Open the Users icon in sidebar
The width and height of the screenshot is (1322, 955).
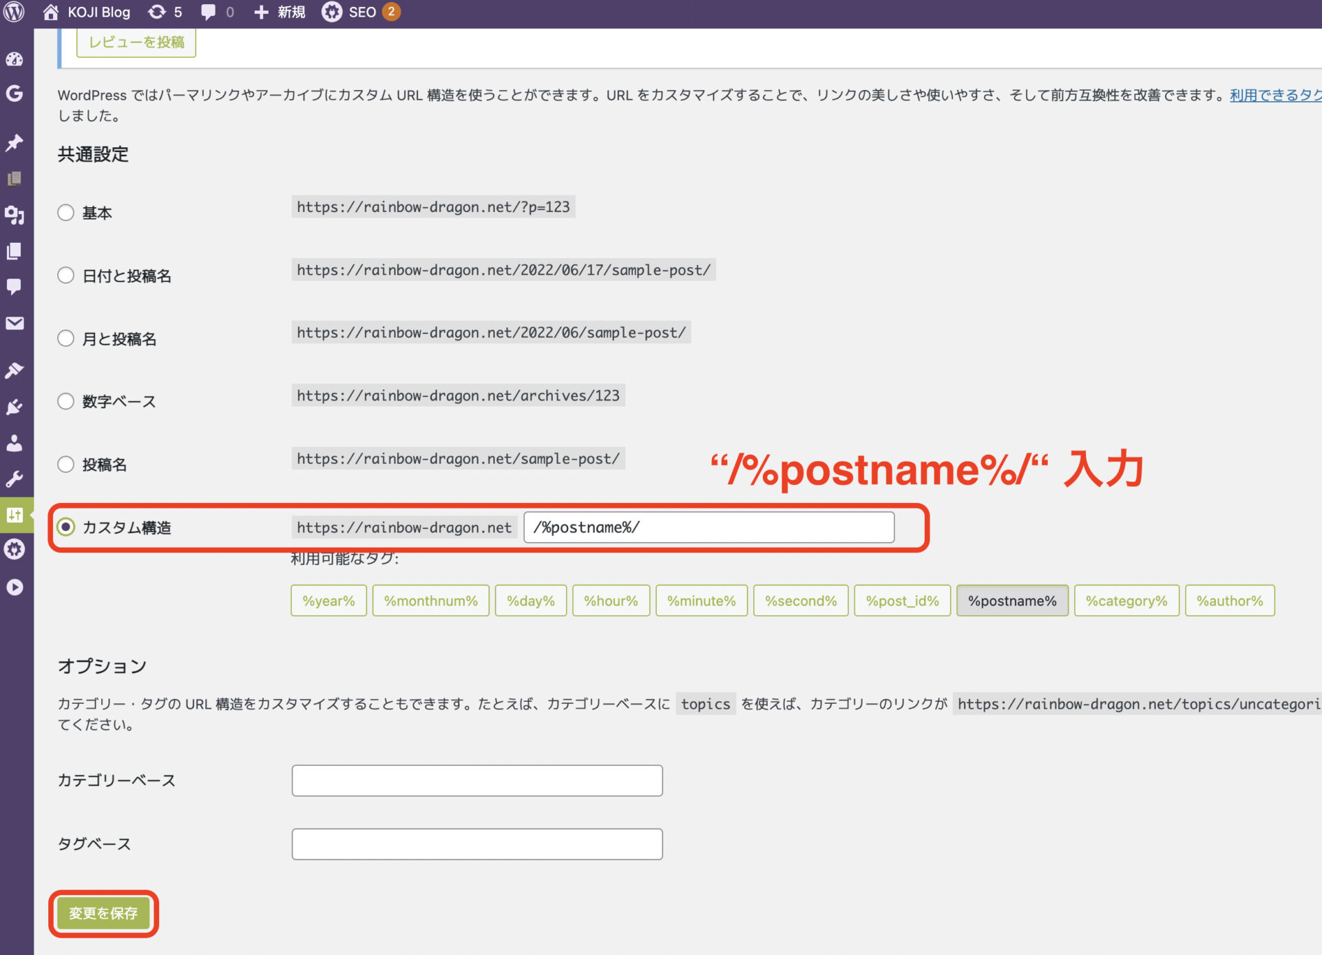click(14, 442)
